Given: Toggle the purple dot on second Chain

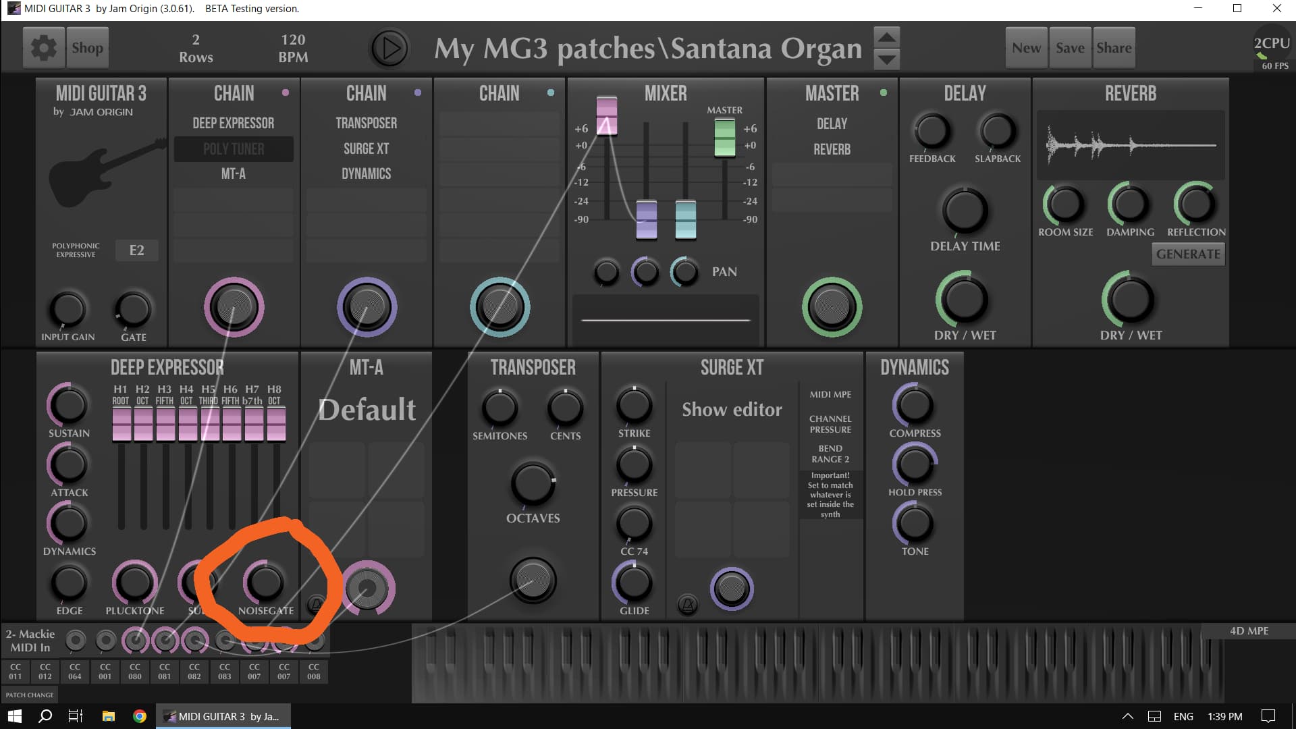Looking at the screenshot, I should pos(418,92).
